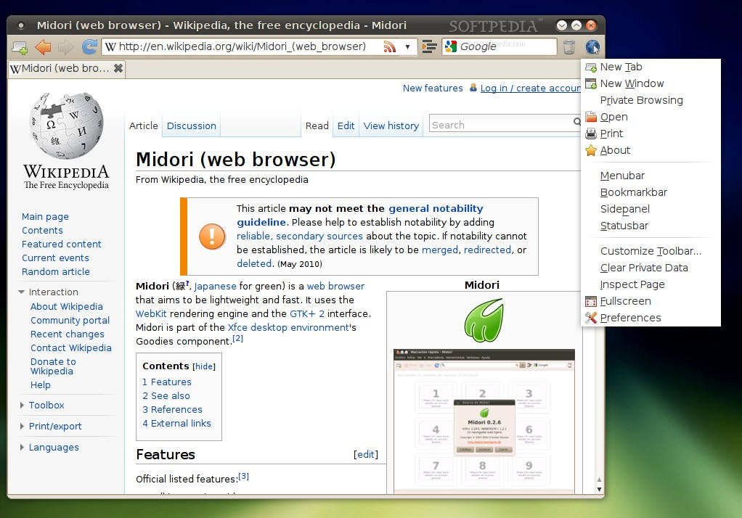
Task: Click the bookmarks panel icon beside address bar
Action: 429,46
